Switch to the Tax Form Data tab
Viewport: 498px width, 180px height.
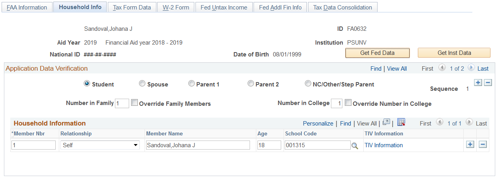coord(132,7)
